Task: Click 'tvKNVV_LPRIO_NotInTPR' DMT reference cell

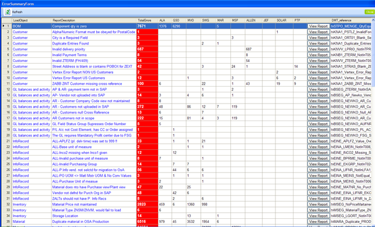Action: pos(351,49)
